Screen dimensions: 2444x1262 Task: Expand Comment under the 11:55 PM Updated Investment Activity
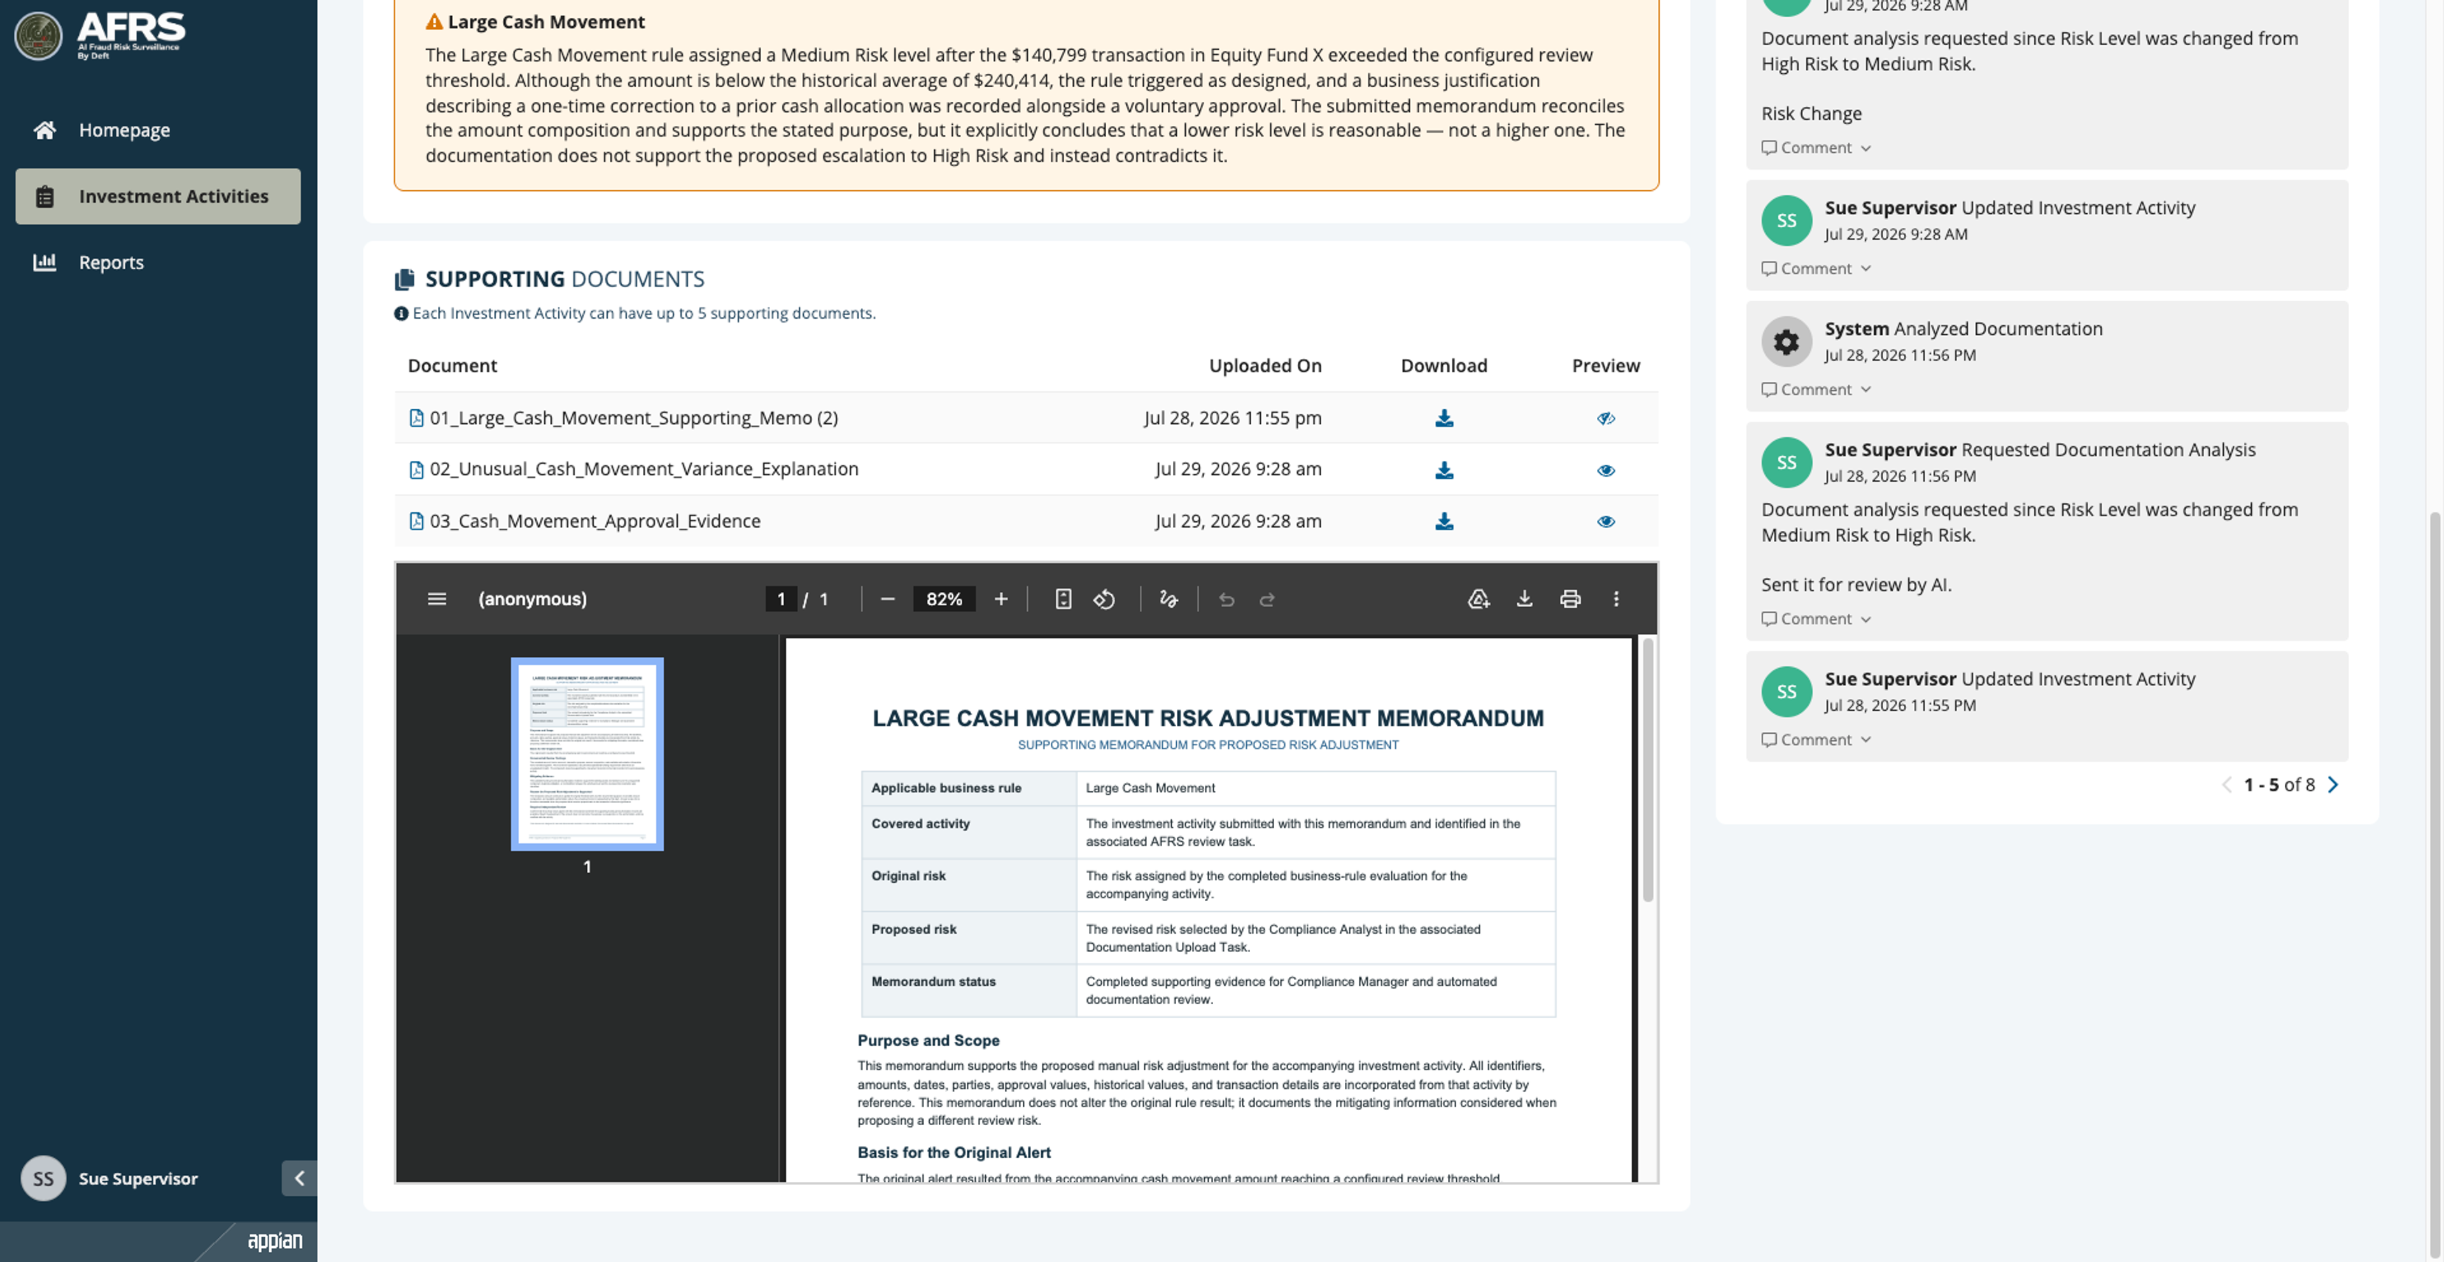[x=1816, y=740]
